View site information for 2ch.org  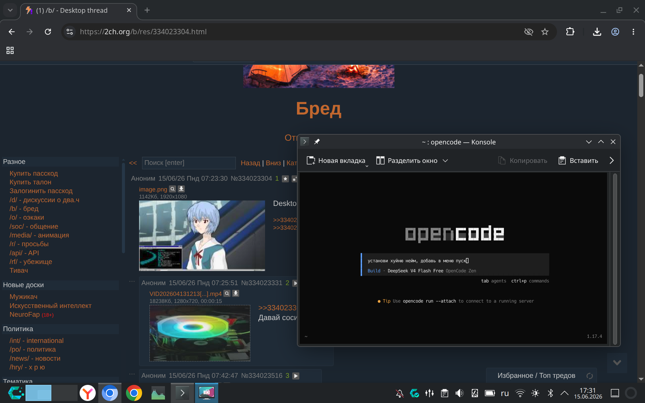click(x=70, y=32)
